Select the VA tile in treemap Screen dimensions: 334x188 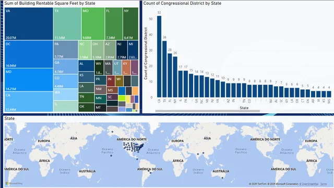pyautogui.click(x=29, y=23)
